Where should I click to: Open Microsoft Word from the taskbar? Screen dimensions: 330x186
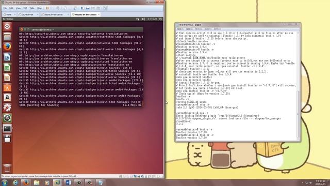pos(68,182)
